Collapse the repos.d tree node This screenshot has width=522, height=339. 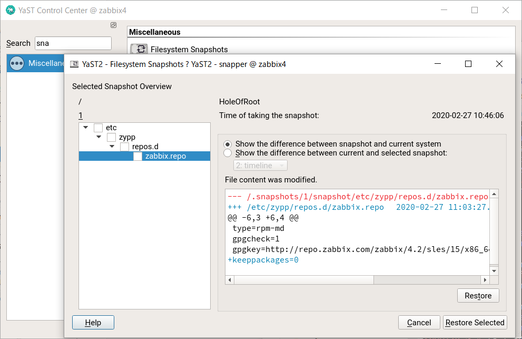[x=112, y=147]
